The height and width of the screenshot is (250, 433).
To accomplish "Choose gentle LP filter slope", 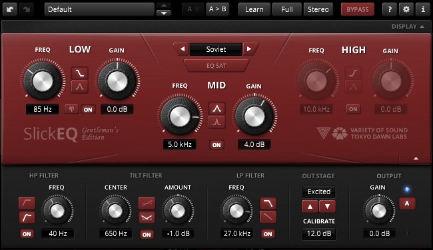I will click(268, 217).
